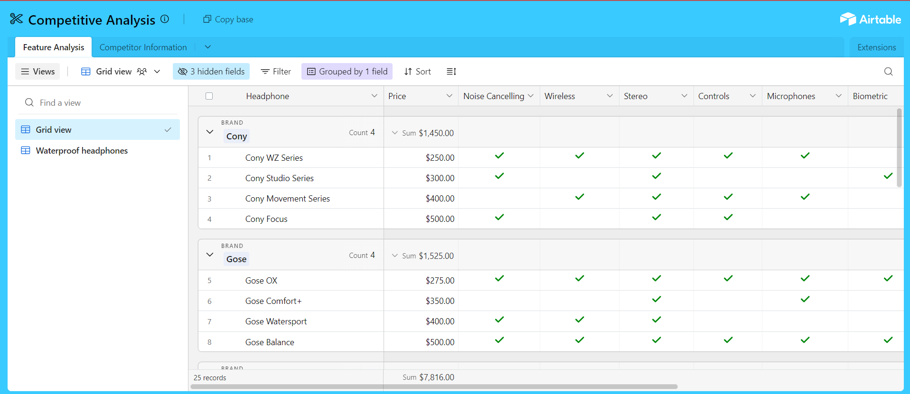Open Grid view name dropdown chevron
Screen dimensions: 910x394
157,72
